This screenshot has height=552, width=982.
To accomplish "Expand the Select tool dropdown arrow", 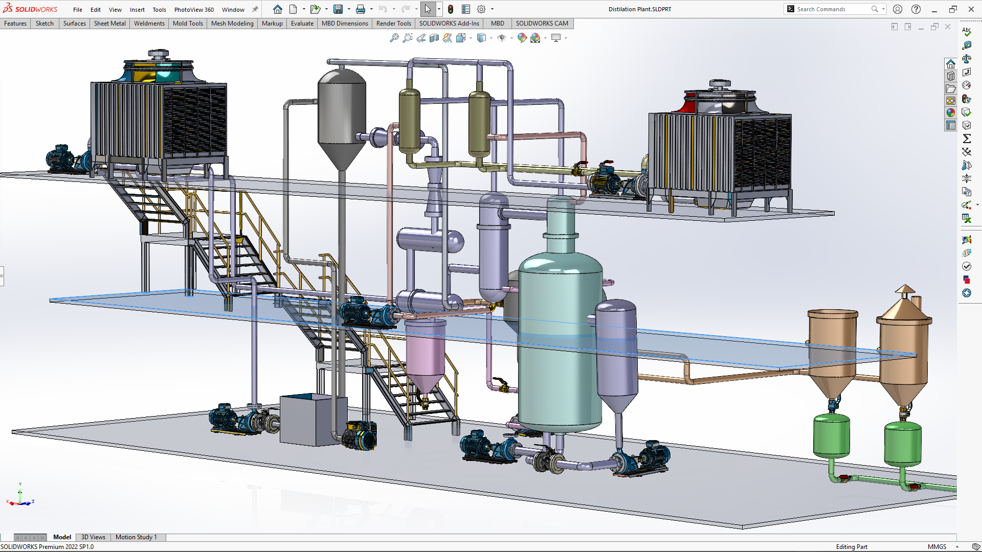I will tap(439, 9).
